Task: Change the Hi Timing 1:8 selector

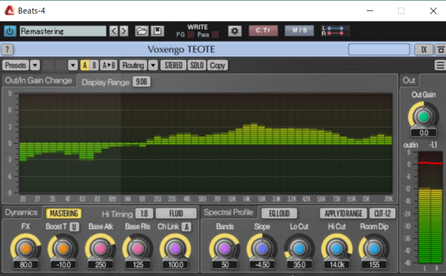Action: point(144,213)
